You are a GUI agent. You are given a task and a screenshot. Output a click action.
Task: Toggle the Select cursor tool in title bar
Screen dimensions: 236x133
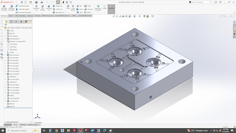58,2
